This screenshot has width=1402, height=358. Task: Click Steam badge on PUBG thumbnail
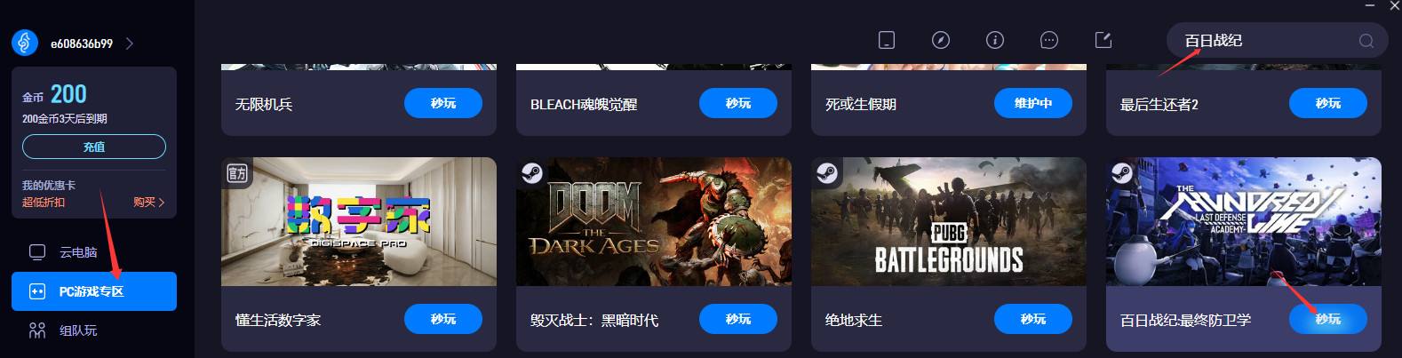[x=827, y=173]
